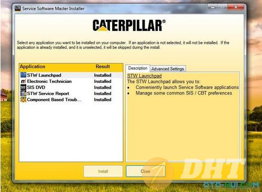Click the Electronic Technician ET icon

coord(23,81)
